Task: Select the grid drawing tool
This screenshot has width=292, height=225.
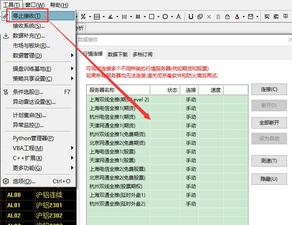Action: pos(138,17)
